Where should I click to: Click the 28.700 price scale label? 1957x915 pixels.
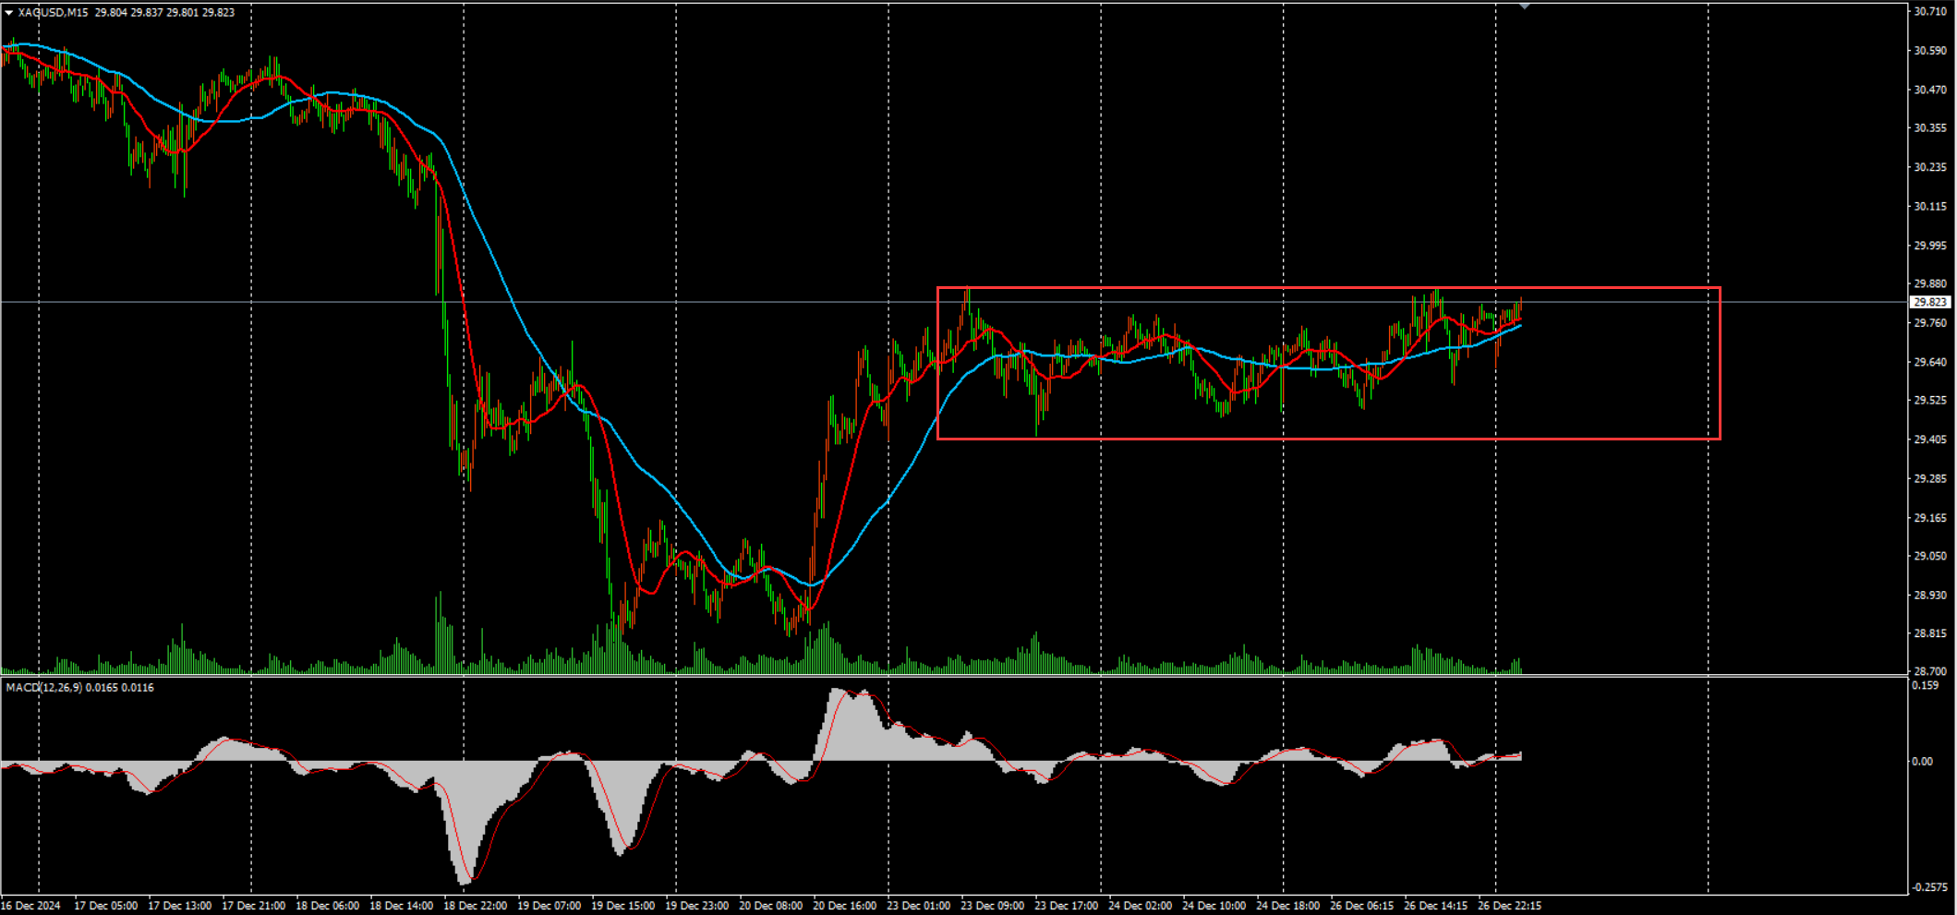click(x=1928, y=671)
